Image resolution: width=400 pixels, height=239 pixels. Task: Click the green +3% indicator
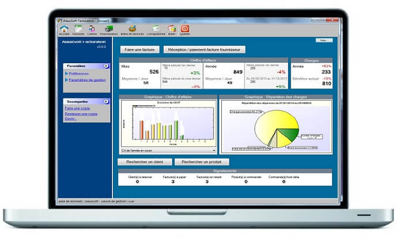[195, 73]
